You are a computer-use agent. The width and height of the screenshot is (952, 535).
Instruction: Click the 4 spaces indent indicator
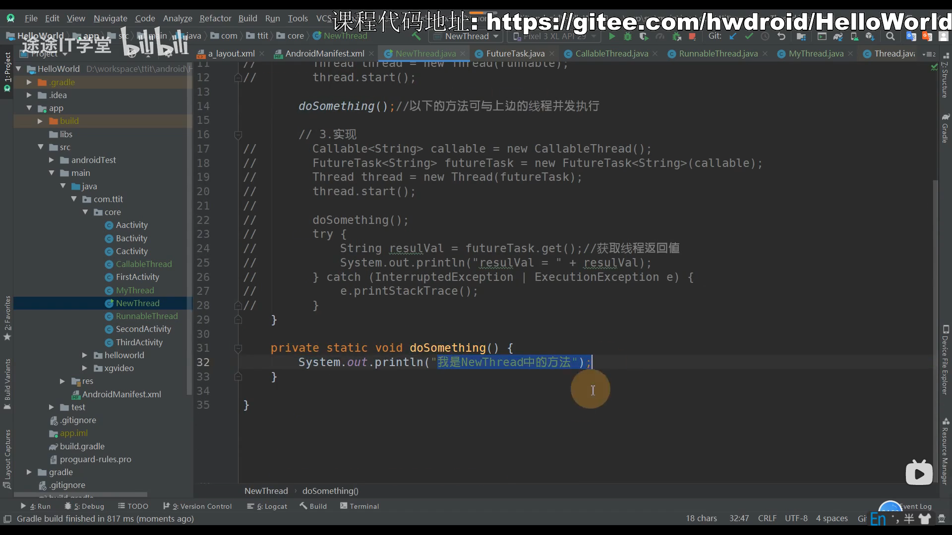pyautogui.click(x=832, y=518)
